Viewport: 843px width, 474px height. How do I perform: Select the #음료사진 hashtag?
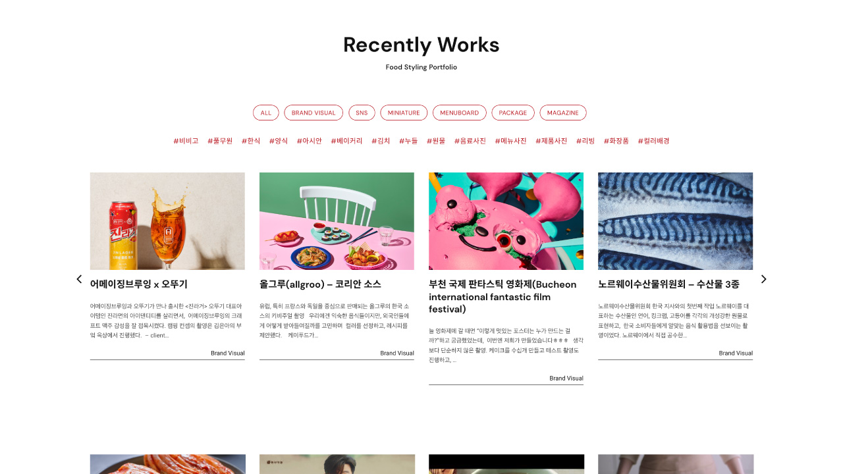tap(470, 141)
